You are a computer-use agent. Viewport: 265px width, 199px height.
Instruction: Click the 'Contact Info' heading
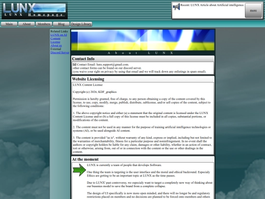click(x=83, y=59)
